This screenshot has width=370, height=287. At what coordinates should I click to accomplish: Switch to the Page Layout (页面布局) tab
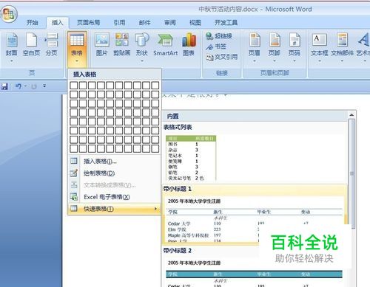click(89, 23)
